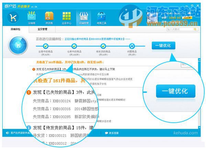Click the 高级版 membership badge
Viewport: 206px width, 150px height.
point(187,18)
